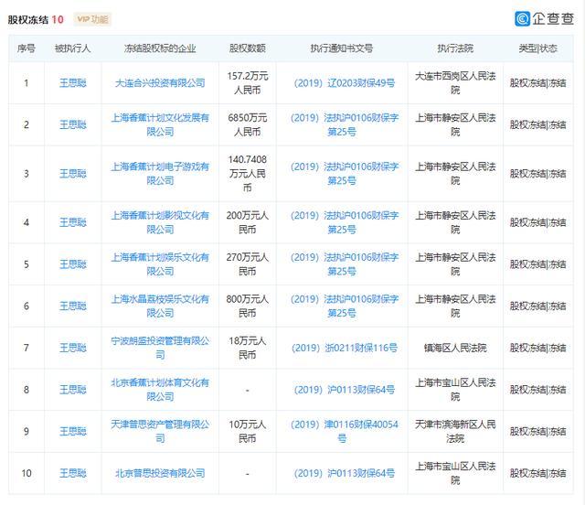Select the 18万元人民币 amount cell
585x505 pixels.
click(x=248, y=348)
